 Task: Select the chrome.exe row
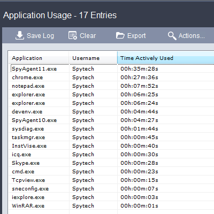[x=111, y=78]
